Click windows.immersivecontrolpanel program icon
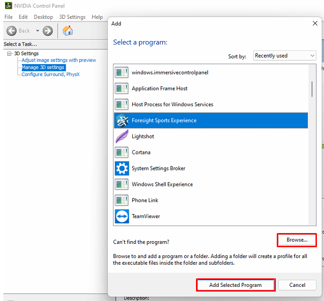Screen dimensions: 324x301 coord(122,73)
